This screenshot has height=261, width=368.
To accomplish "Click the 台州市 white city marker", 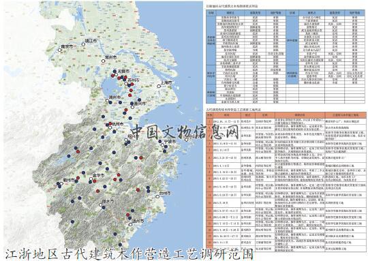I will pos(157,196).
